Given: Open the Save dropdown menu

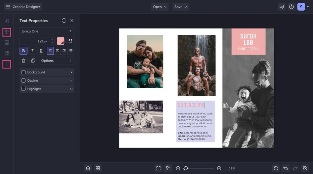Looking at the screenshot, I should (x=181, y=7).
